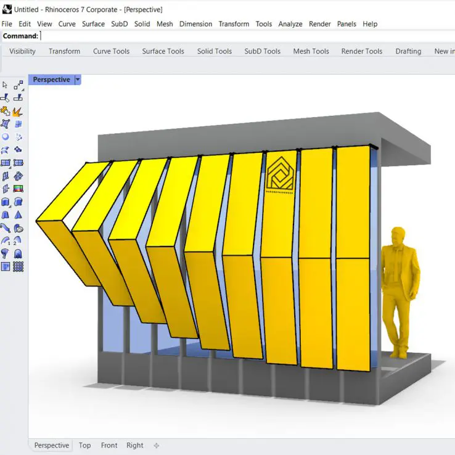Screen dimensions: 455x455
Task: Select the arrow pointer tool
Action: click(x=6, y=85)
